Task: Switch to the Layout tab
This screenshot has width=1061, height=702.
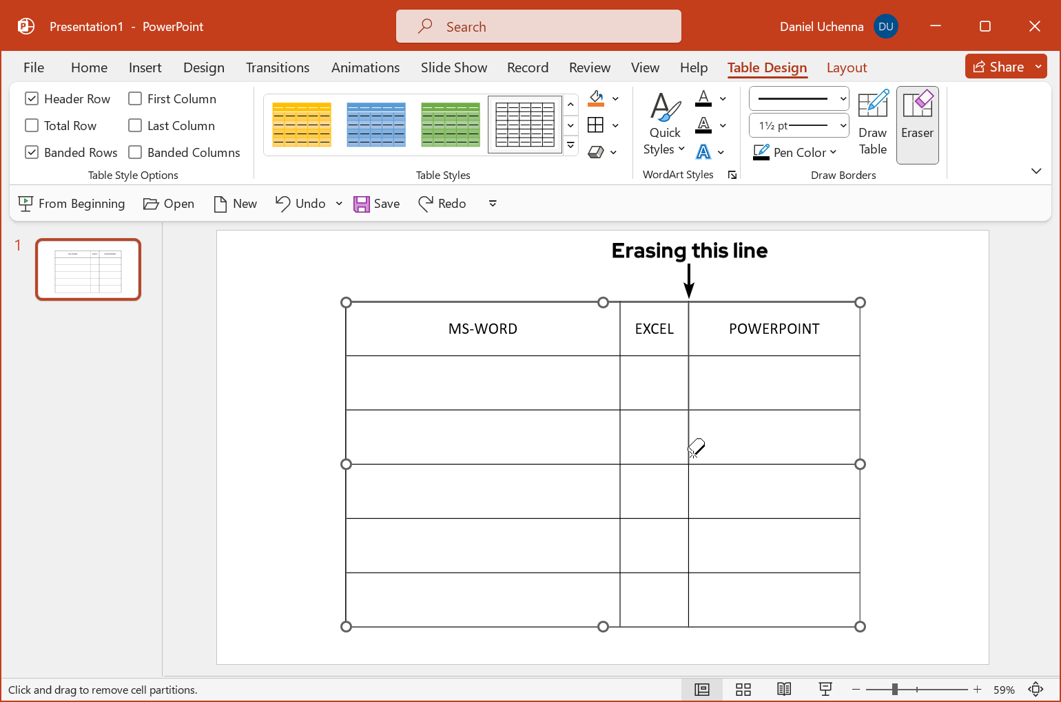Action: pos(846,67)
